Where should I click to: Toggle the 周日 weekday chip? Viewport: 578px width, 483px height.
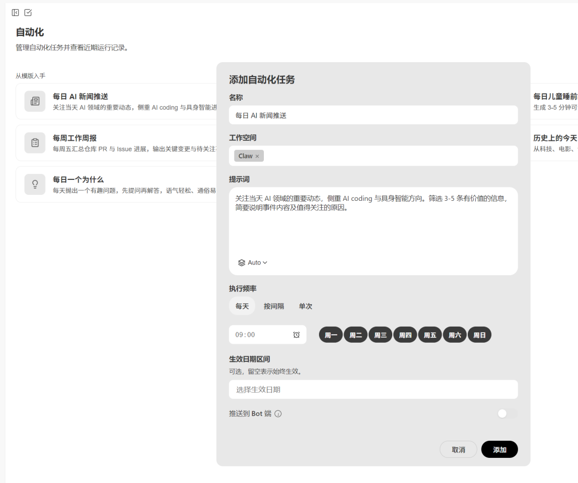pos(479,335)
